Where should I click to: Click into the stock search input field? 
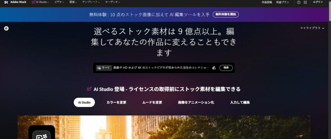tap(162, 68)
